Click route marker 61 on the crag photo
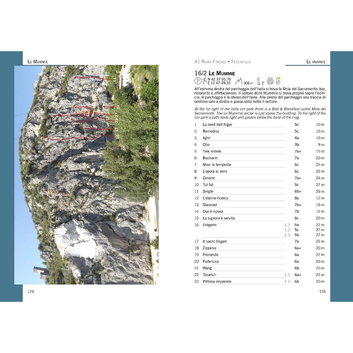 click(115, 79)
